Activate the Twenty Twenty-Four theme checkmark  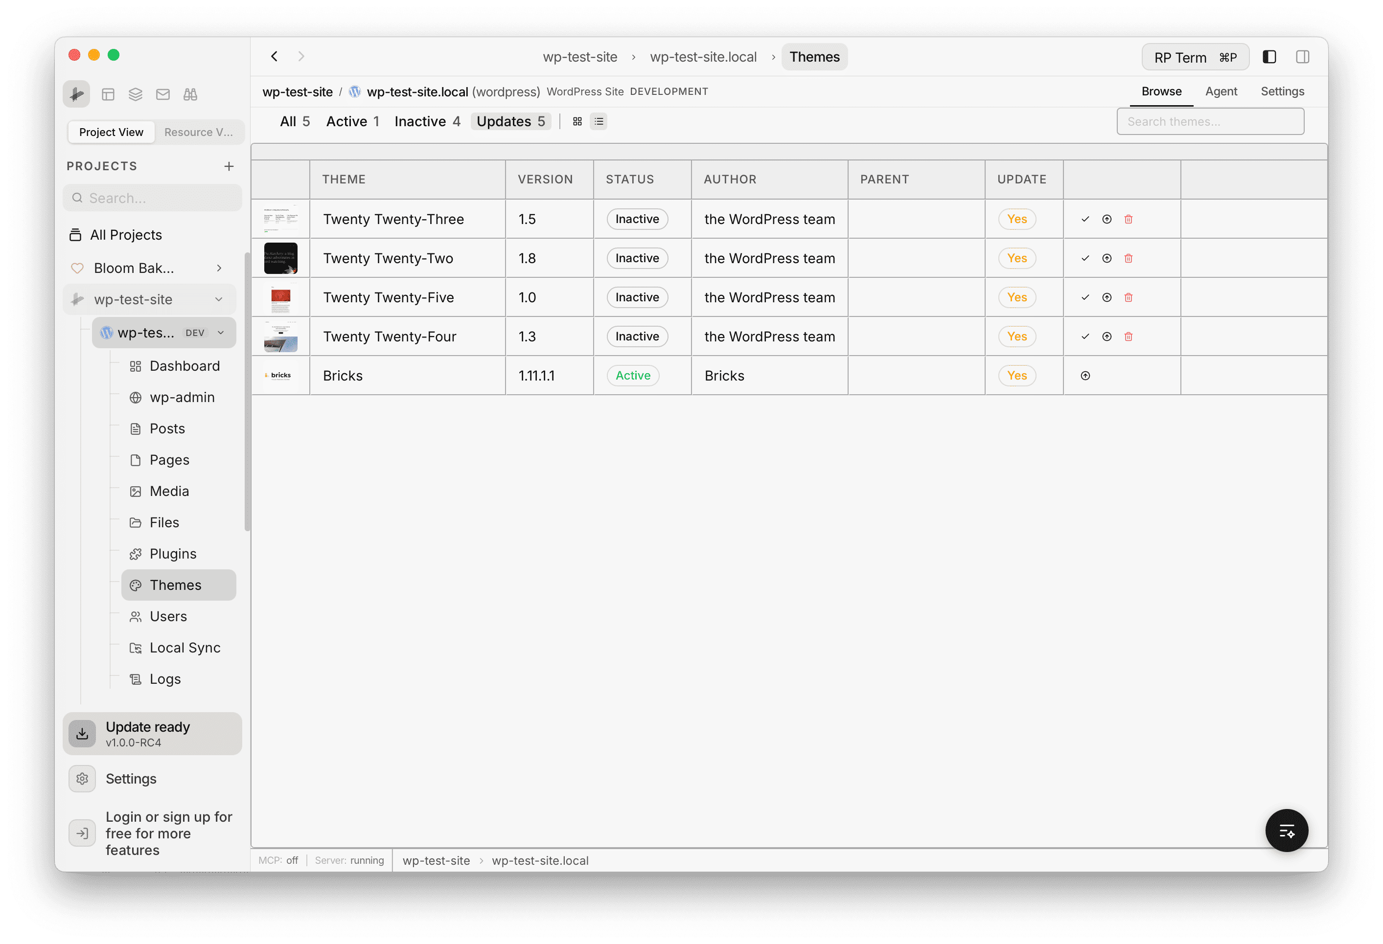pyautogui.click(x=1085, y=336)
